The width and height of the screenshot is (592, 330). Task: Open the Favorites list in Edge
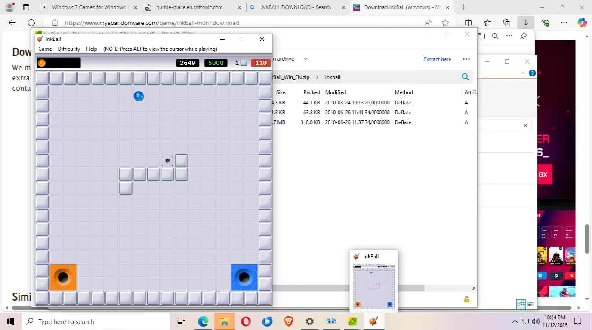click(x=487, y=23)
